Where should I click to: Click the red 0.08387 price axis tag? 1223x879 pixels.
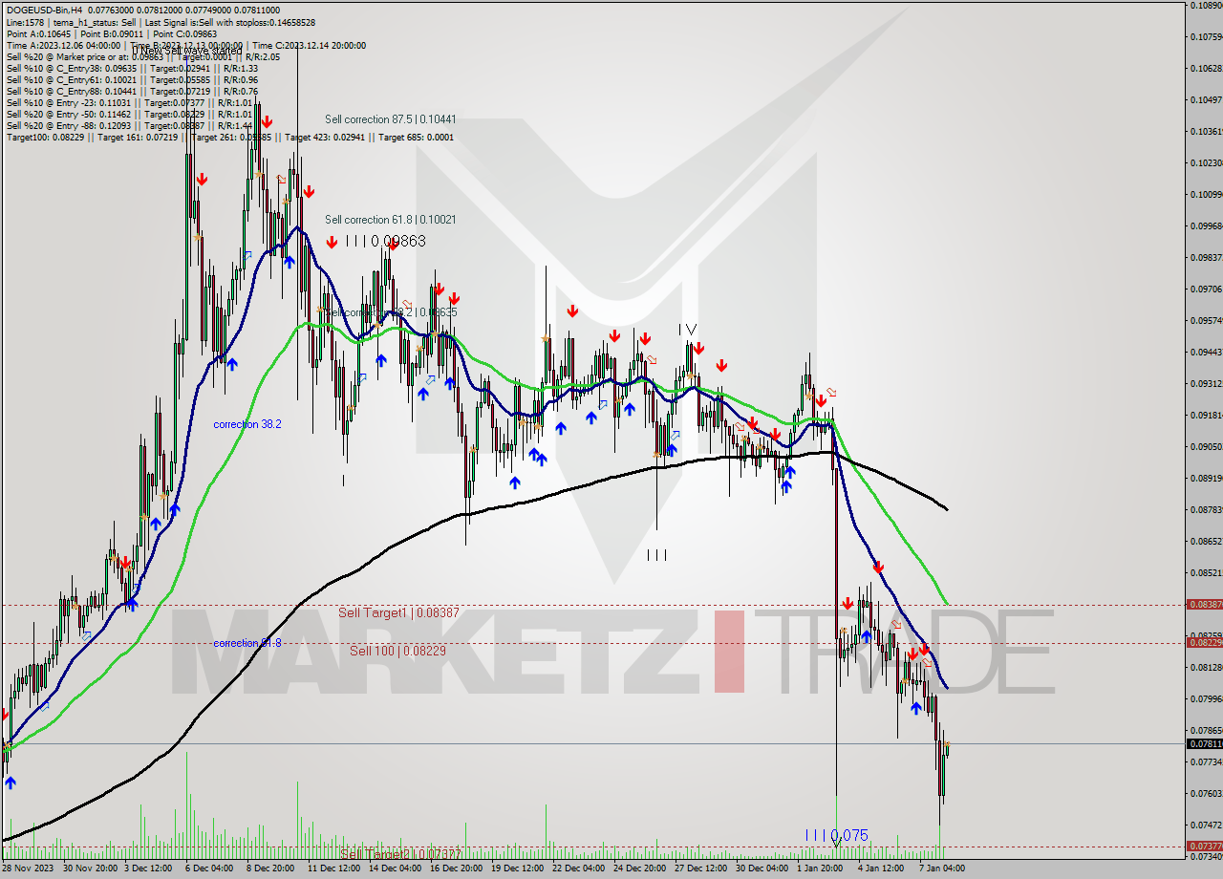(1204, 604)
